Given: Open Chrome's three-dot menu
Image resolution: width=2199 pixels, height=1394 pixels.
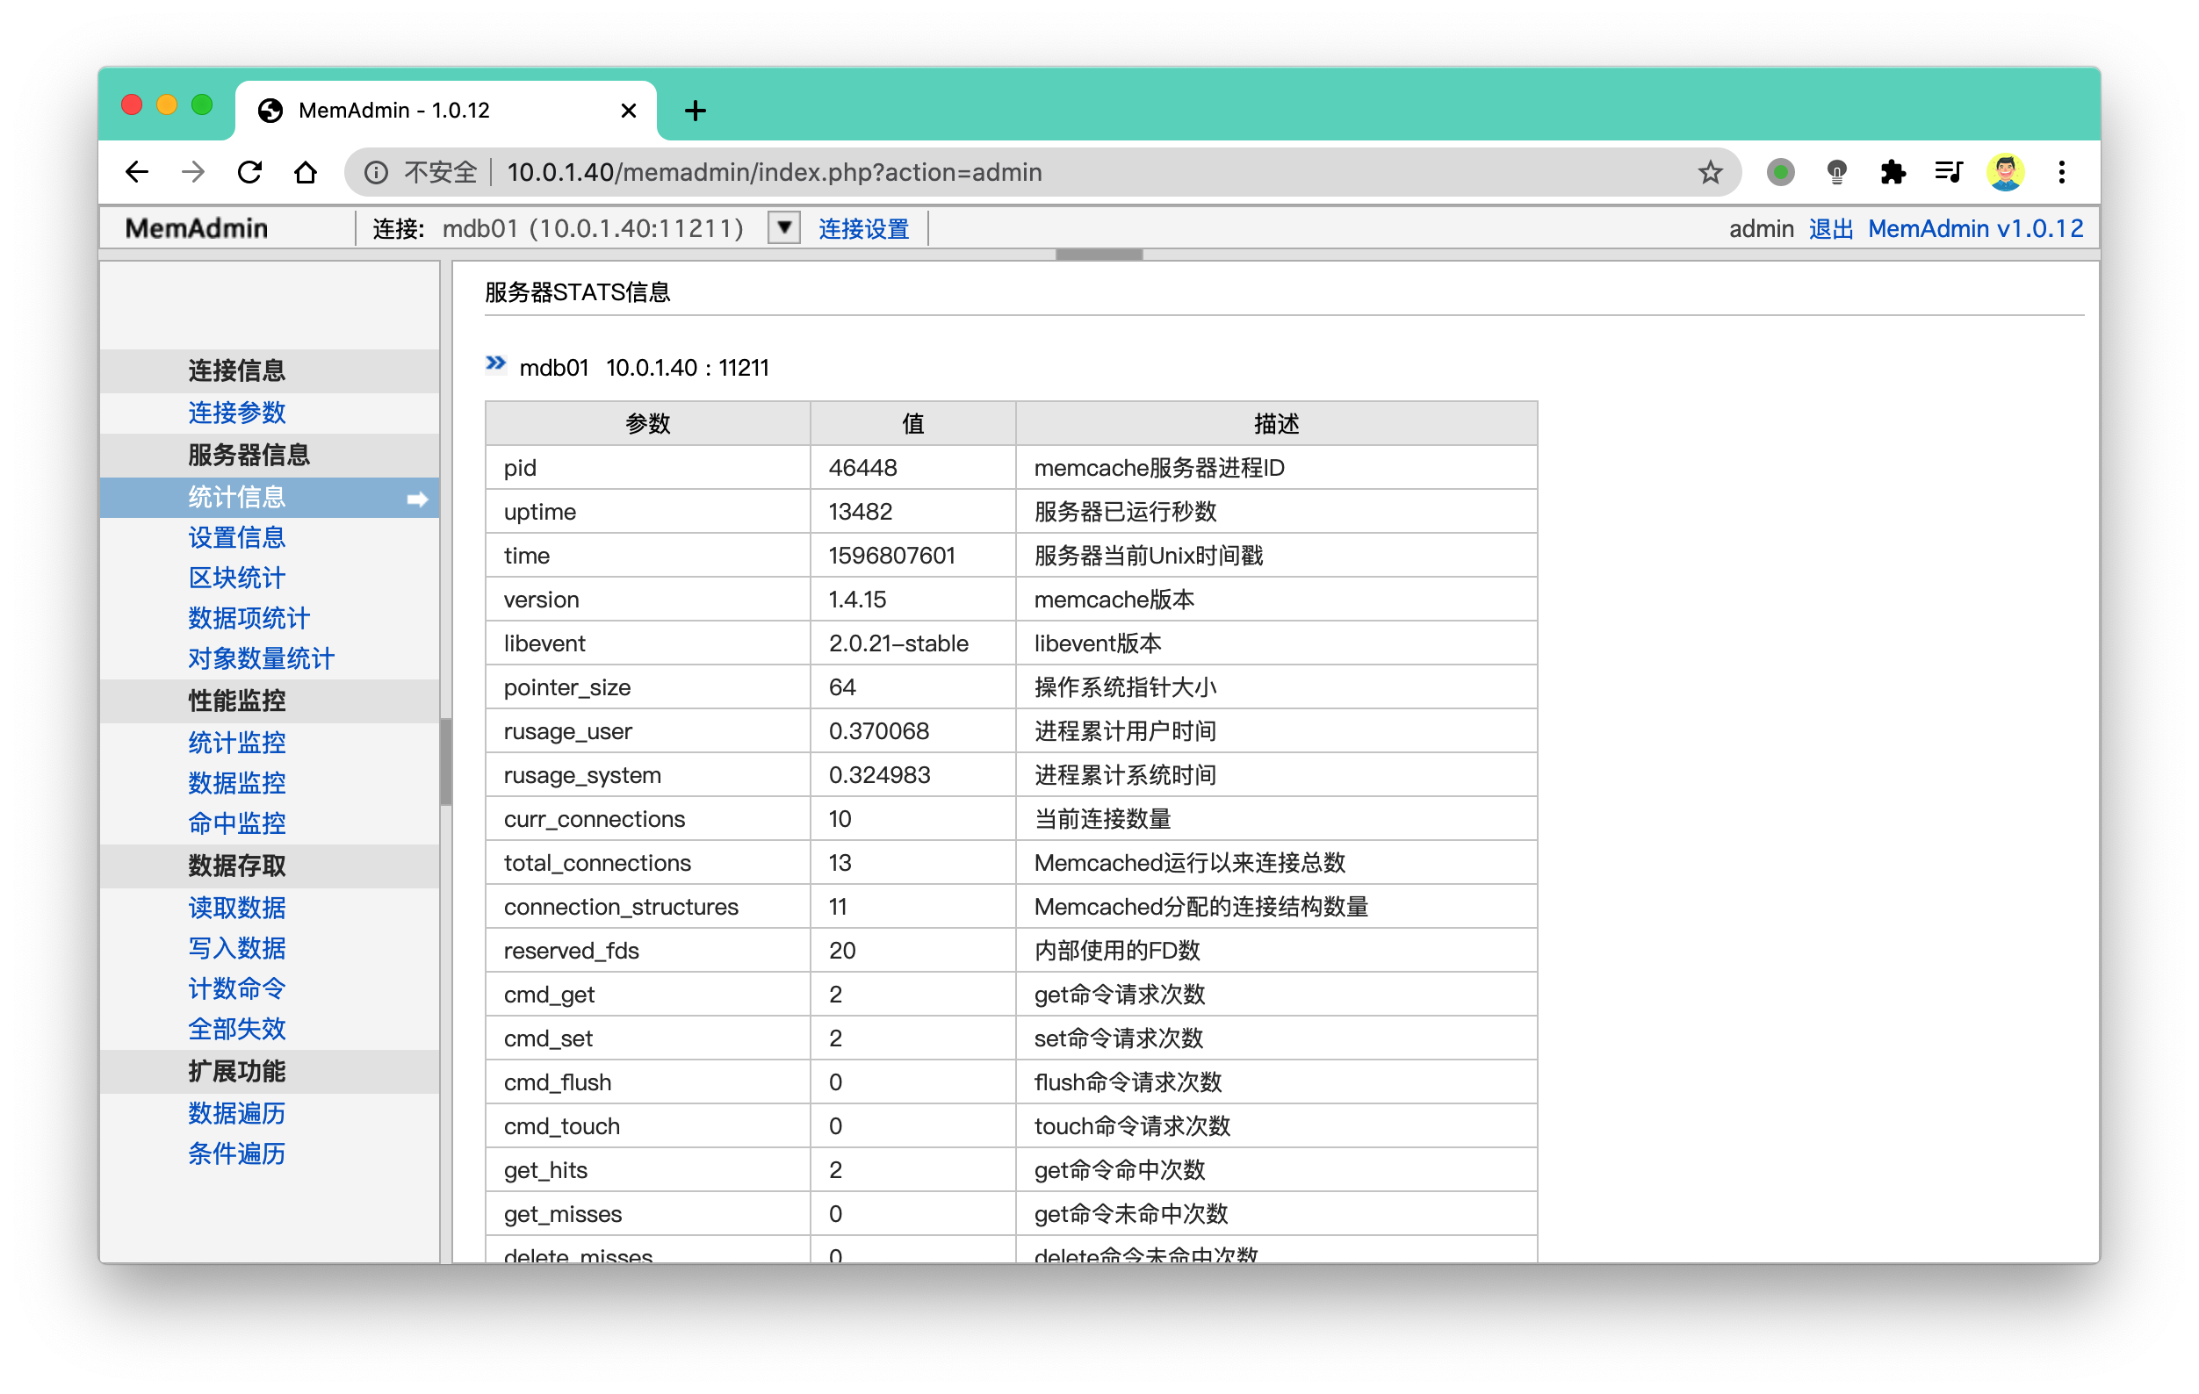Looking at the screenshot, I should coord(2062,173).
